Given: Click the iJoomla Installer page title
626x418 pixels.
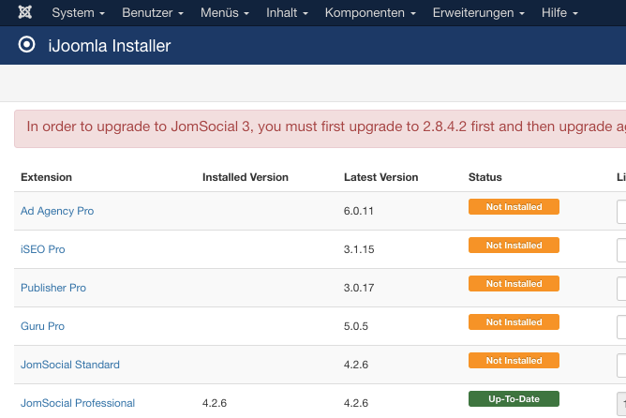Looking at the screenshot, I should pos(110,46).
